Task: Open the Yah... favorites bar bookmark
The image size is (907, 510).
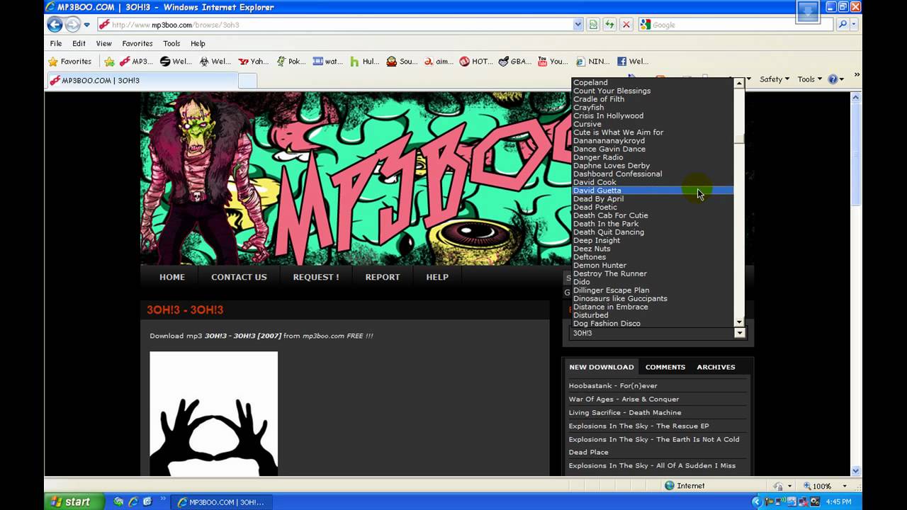Action: pos(253,62)
